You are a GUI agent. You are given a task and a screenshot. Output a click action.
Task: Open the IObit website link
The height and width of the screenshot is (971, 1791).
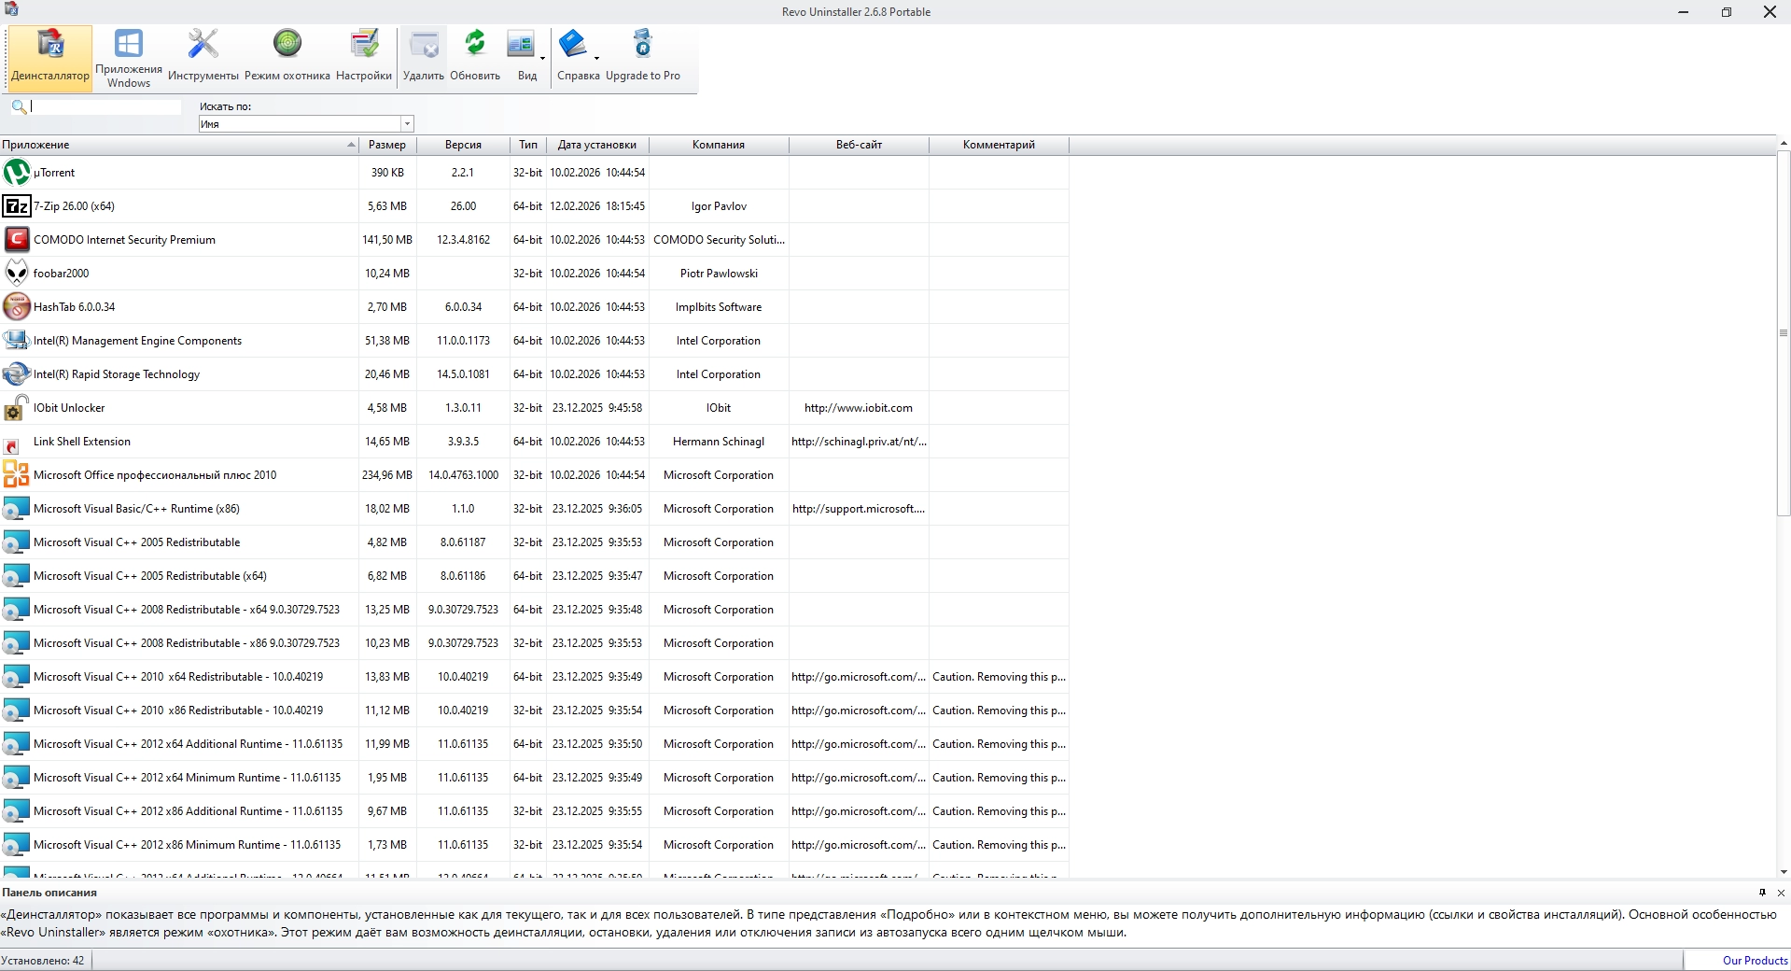[x=859, y=408]
